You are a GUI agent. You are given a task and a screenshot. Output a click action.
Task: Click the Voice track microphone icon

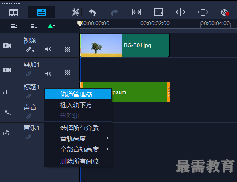(x=8, y=112)
